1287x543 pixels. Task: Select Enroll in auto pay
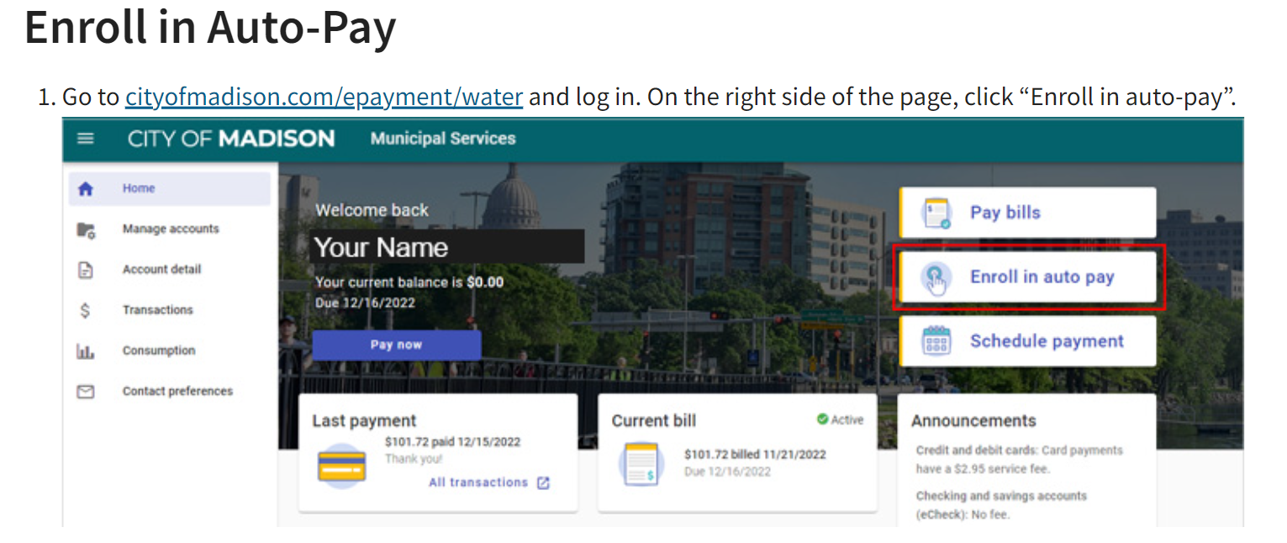click(1027, 277)
